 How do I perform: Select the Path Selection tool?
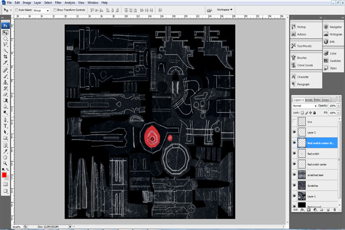[5, 132]
